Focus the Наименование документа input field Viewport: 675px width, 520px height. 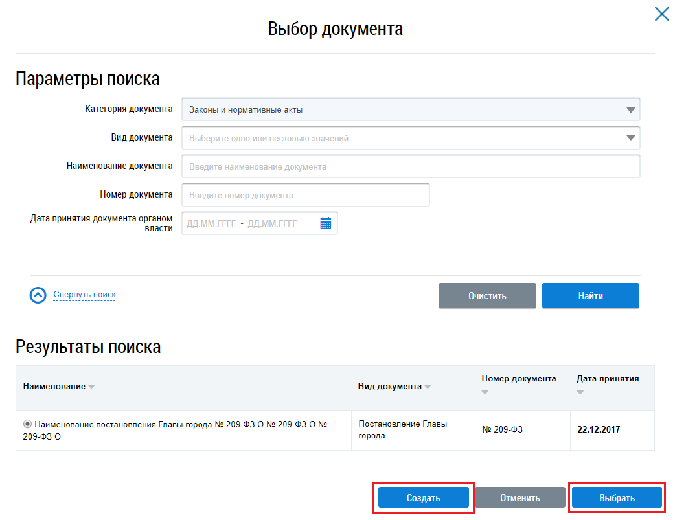411,166
